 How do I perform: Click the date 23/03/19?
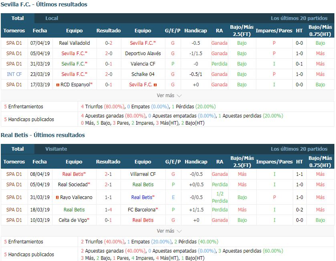click(40, 74)
